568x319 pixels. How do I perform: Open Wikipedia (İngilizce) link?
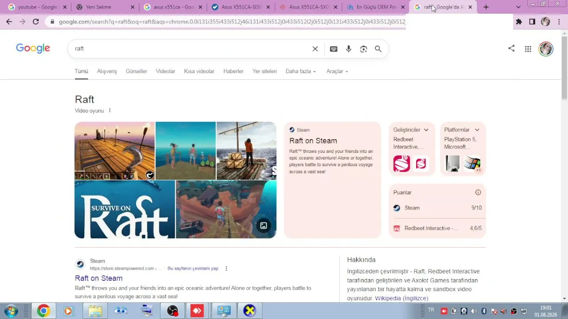coord(402,299)
